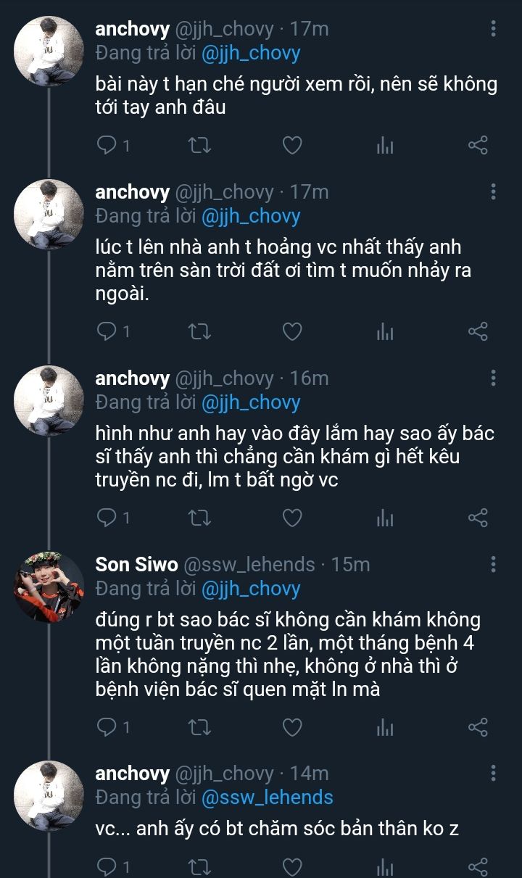View analytics of the first tweet
522x878 pixels.
point(385,146)
